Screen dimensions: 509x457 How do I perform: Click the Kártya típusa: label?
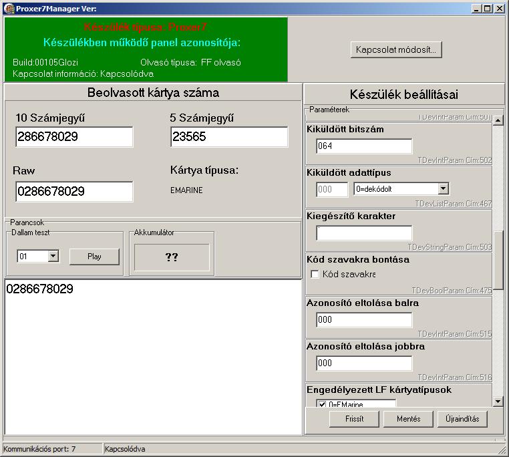pyautogui.click(x=204, y=170)
